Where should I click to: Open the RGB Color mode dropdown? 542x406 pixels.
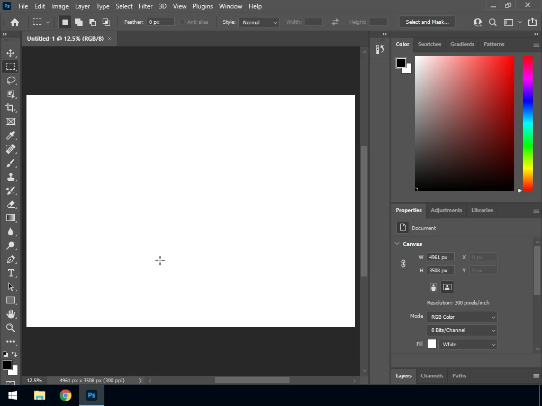(x=462, y=317)
